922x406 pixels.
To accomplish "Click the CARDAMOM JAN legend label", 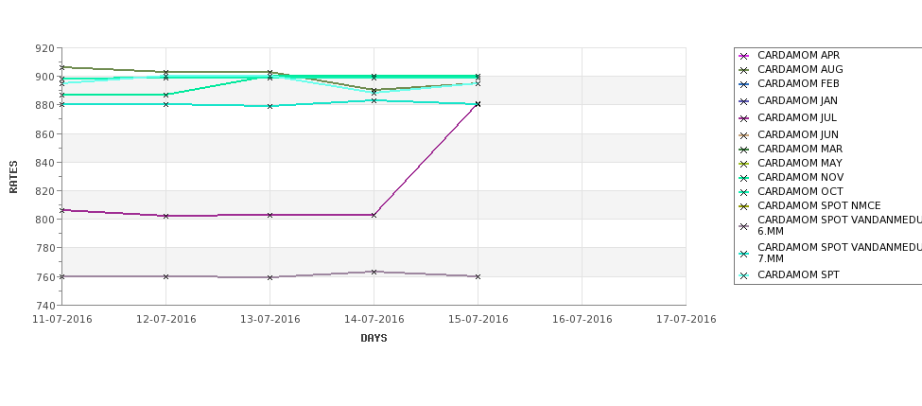I will click(x=797, y=100).
